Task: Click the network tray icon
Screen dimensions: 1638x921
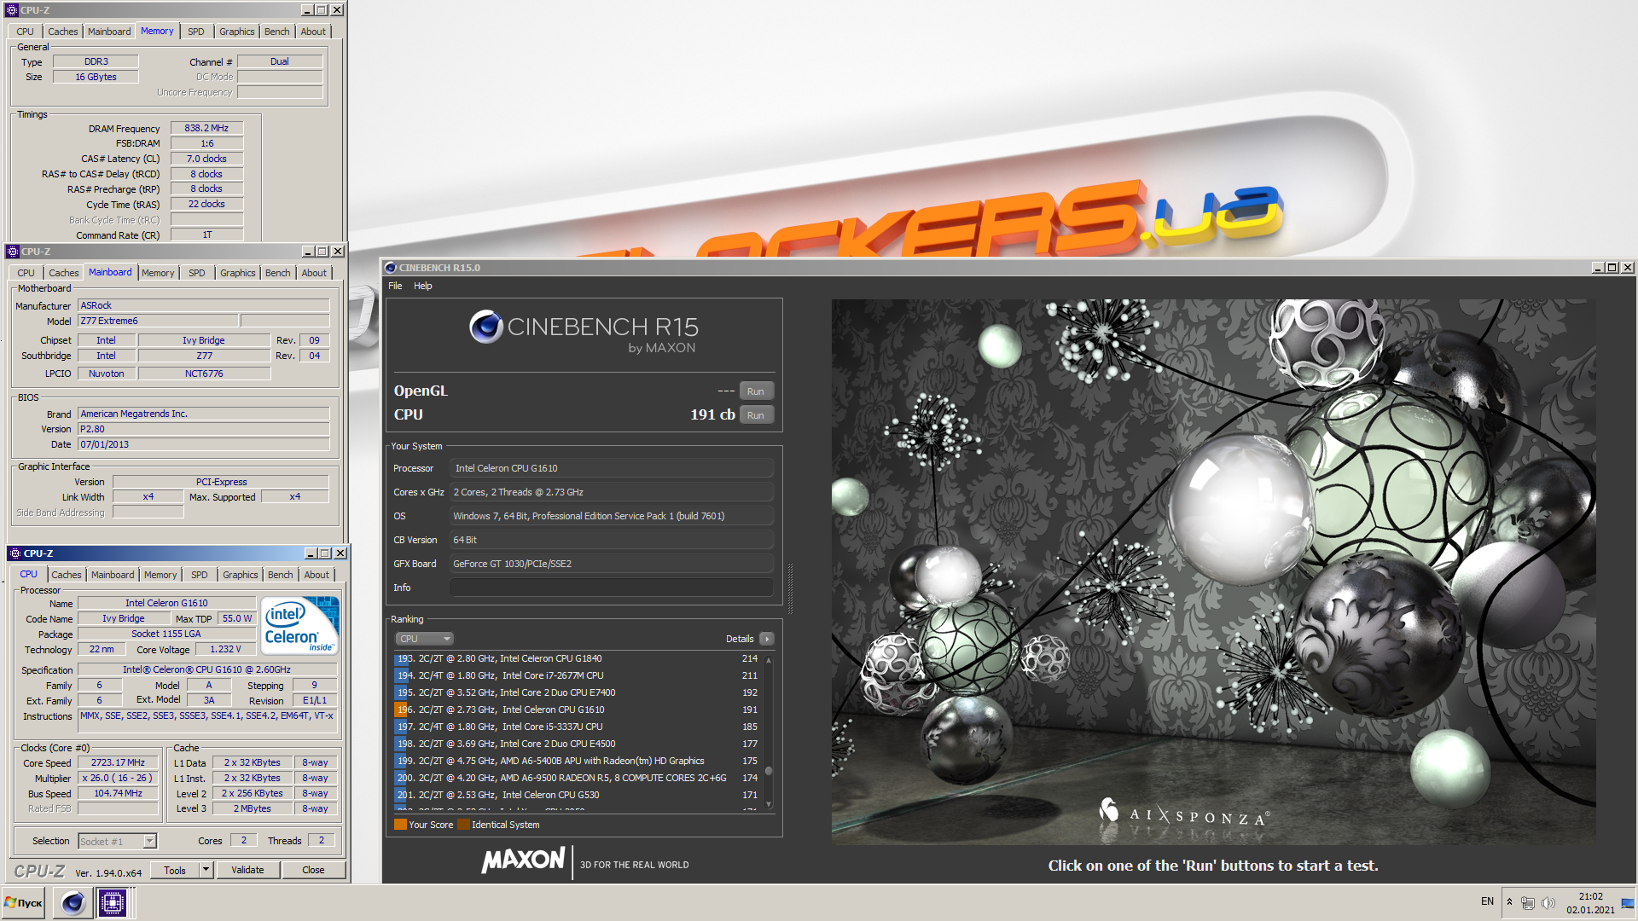Action: click(1528, 902)
